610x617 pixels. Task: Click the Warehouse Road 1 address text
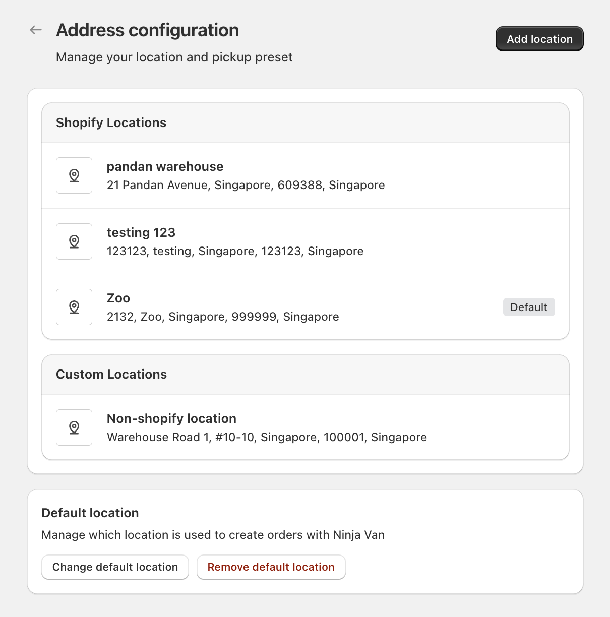point(267,438)
